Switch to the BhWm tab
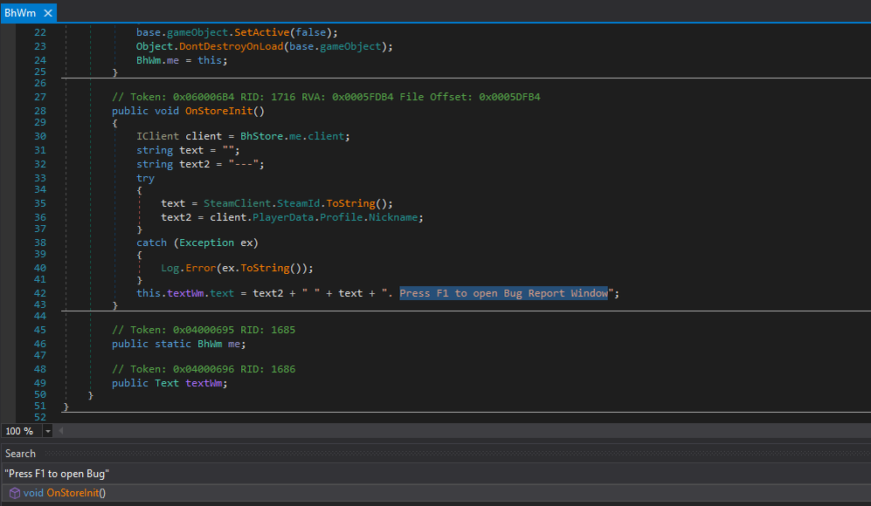Screen dimensions: 871x506 [20, 13]
